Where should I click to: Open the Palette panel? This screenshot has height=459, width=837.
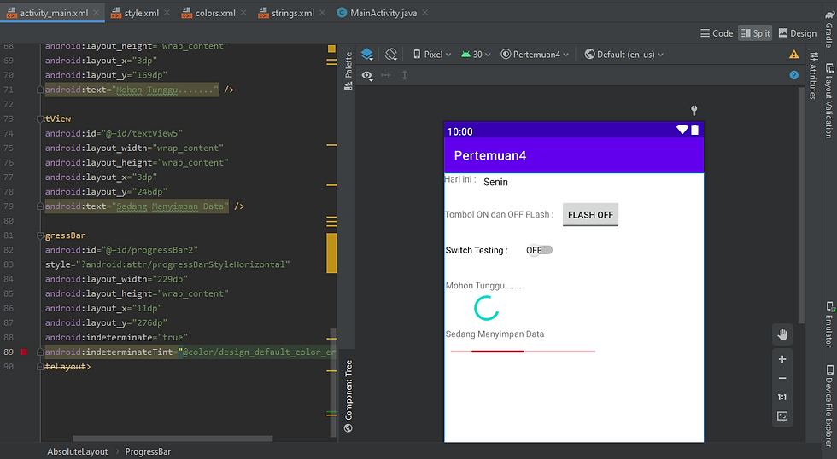coord(348,71)
